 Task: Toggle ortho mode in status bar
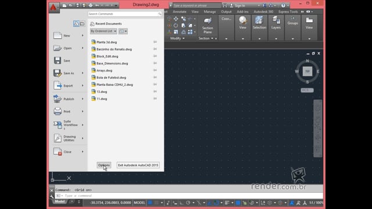coord(181,203)
